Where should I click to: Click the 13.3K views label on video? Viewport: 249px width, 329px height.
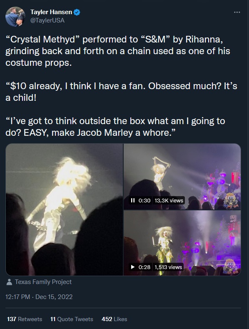169,200
